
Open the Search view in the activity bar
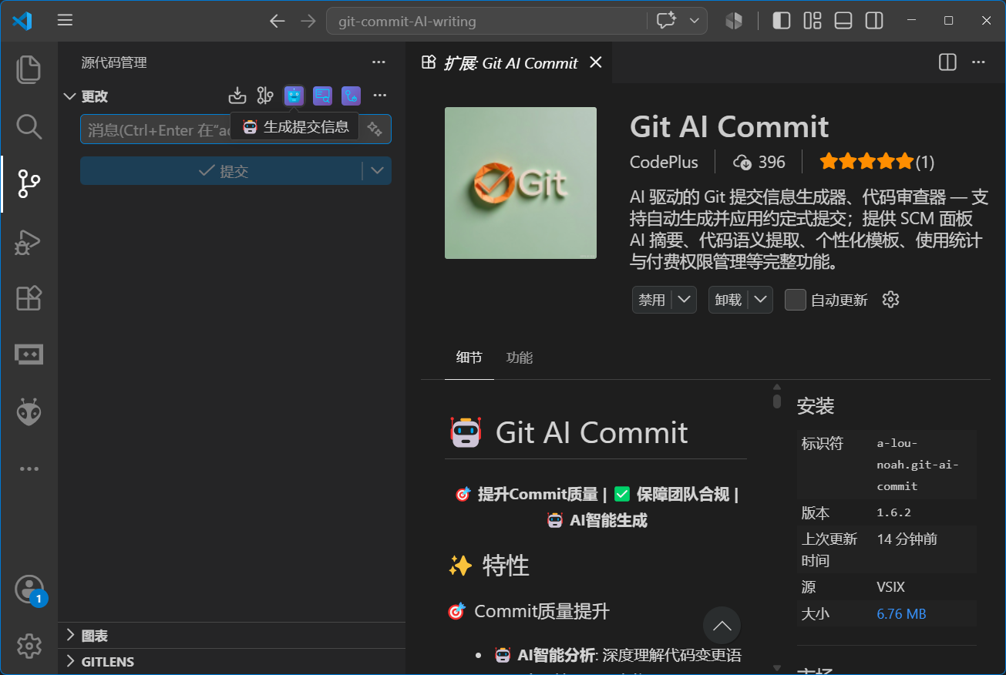point(29,127)
